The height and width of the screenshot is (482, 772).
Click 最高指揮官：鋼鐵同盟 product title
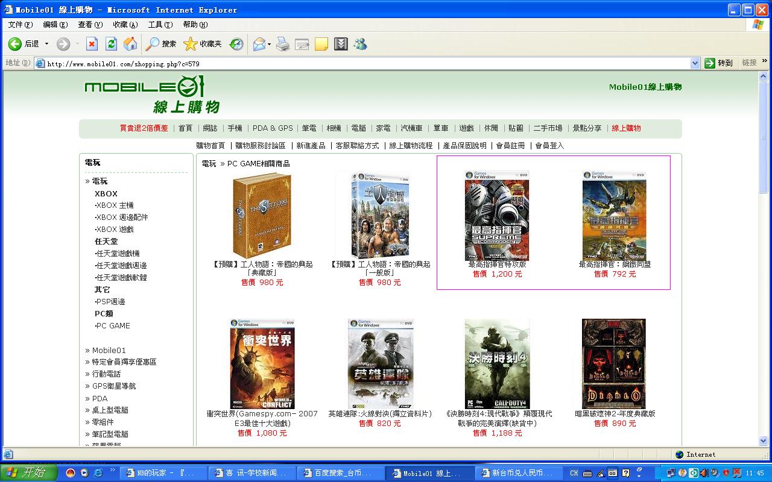pyautogui.click(x=615, y=264)
